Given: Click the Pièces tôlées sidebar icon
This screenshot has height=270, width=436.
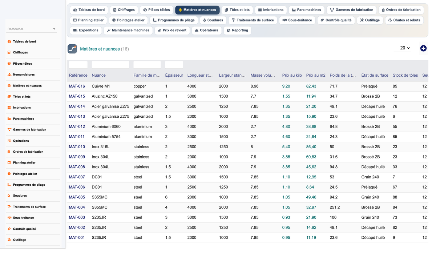Looking at the screenshot, I should pyautogui.click(x=9, y=64).
